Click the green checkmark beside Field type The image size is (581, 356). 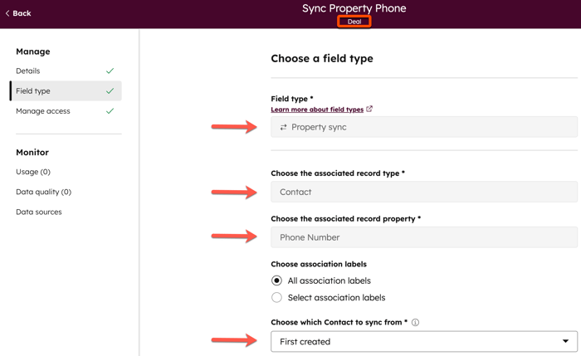(110, 91)
